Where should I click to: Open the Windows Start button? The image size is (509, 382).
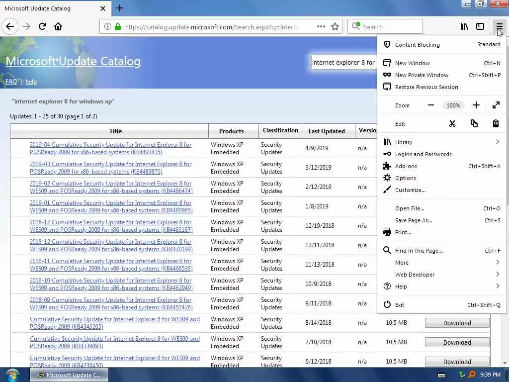pos(11,375)
